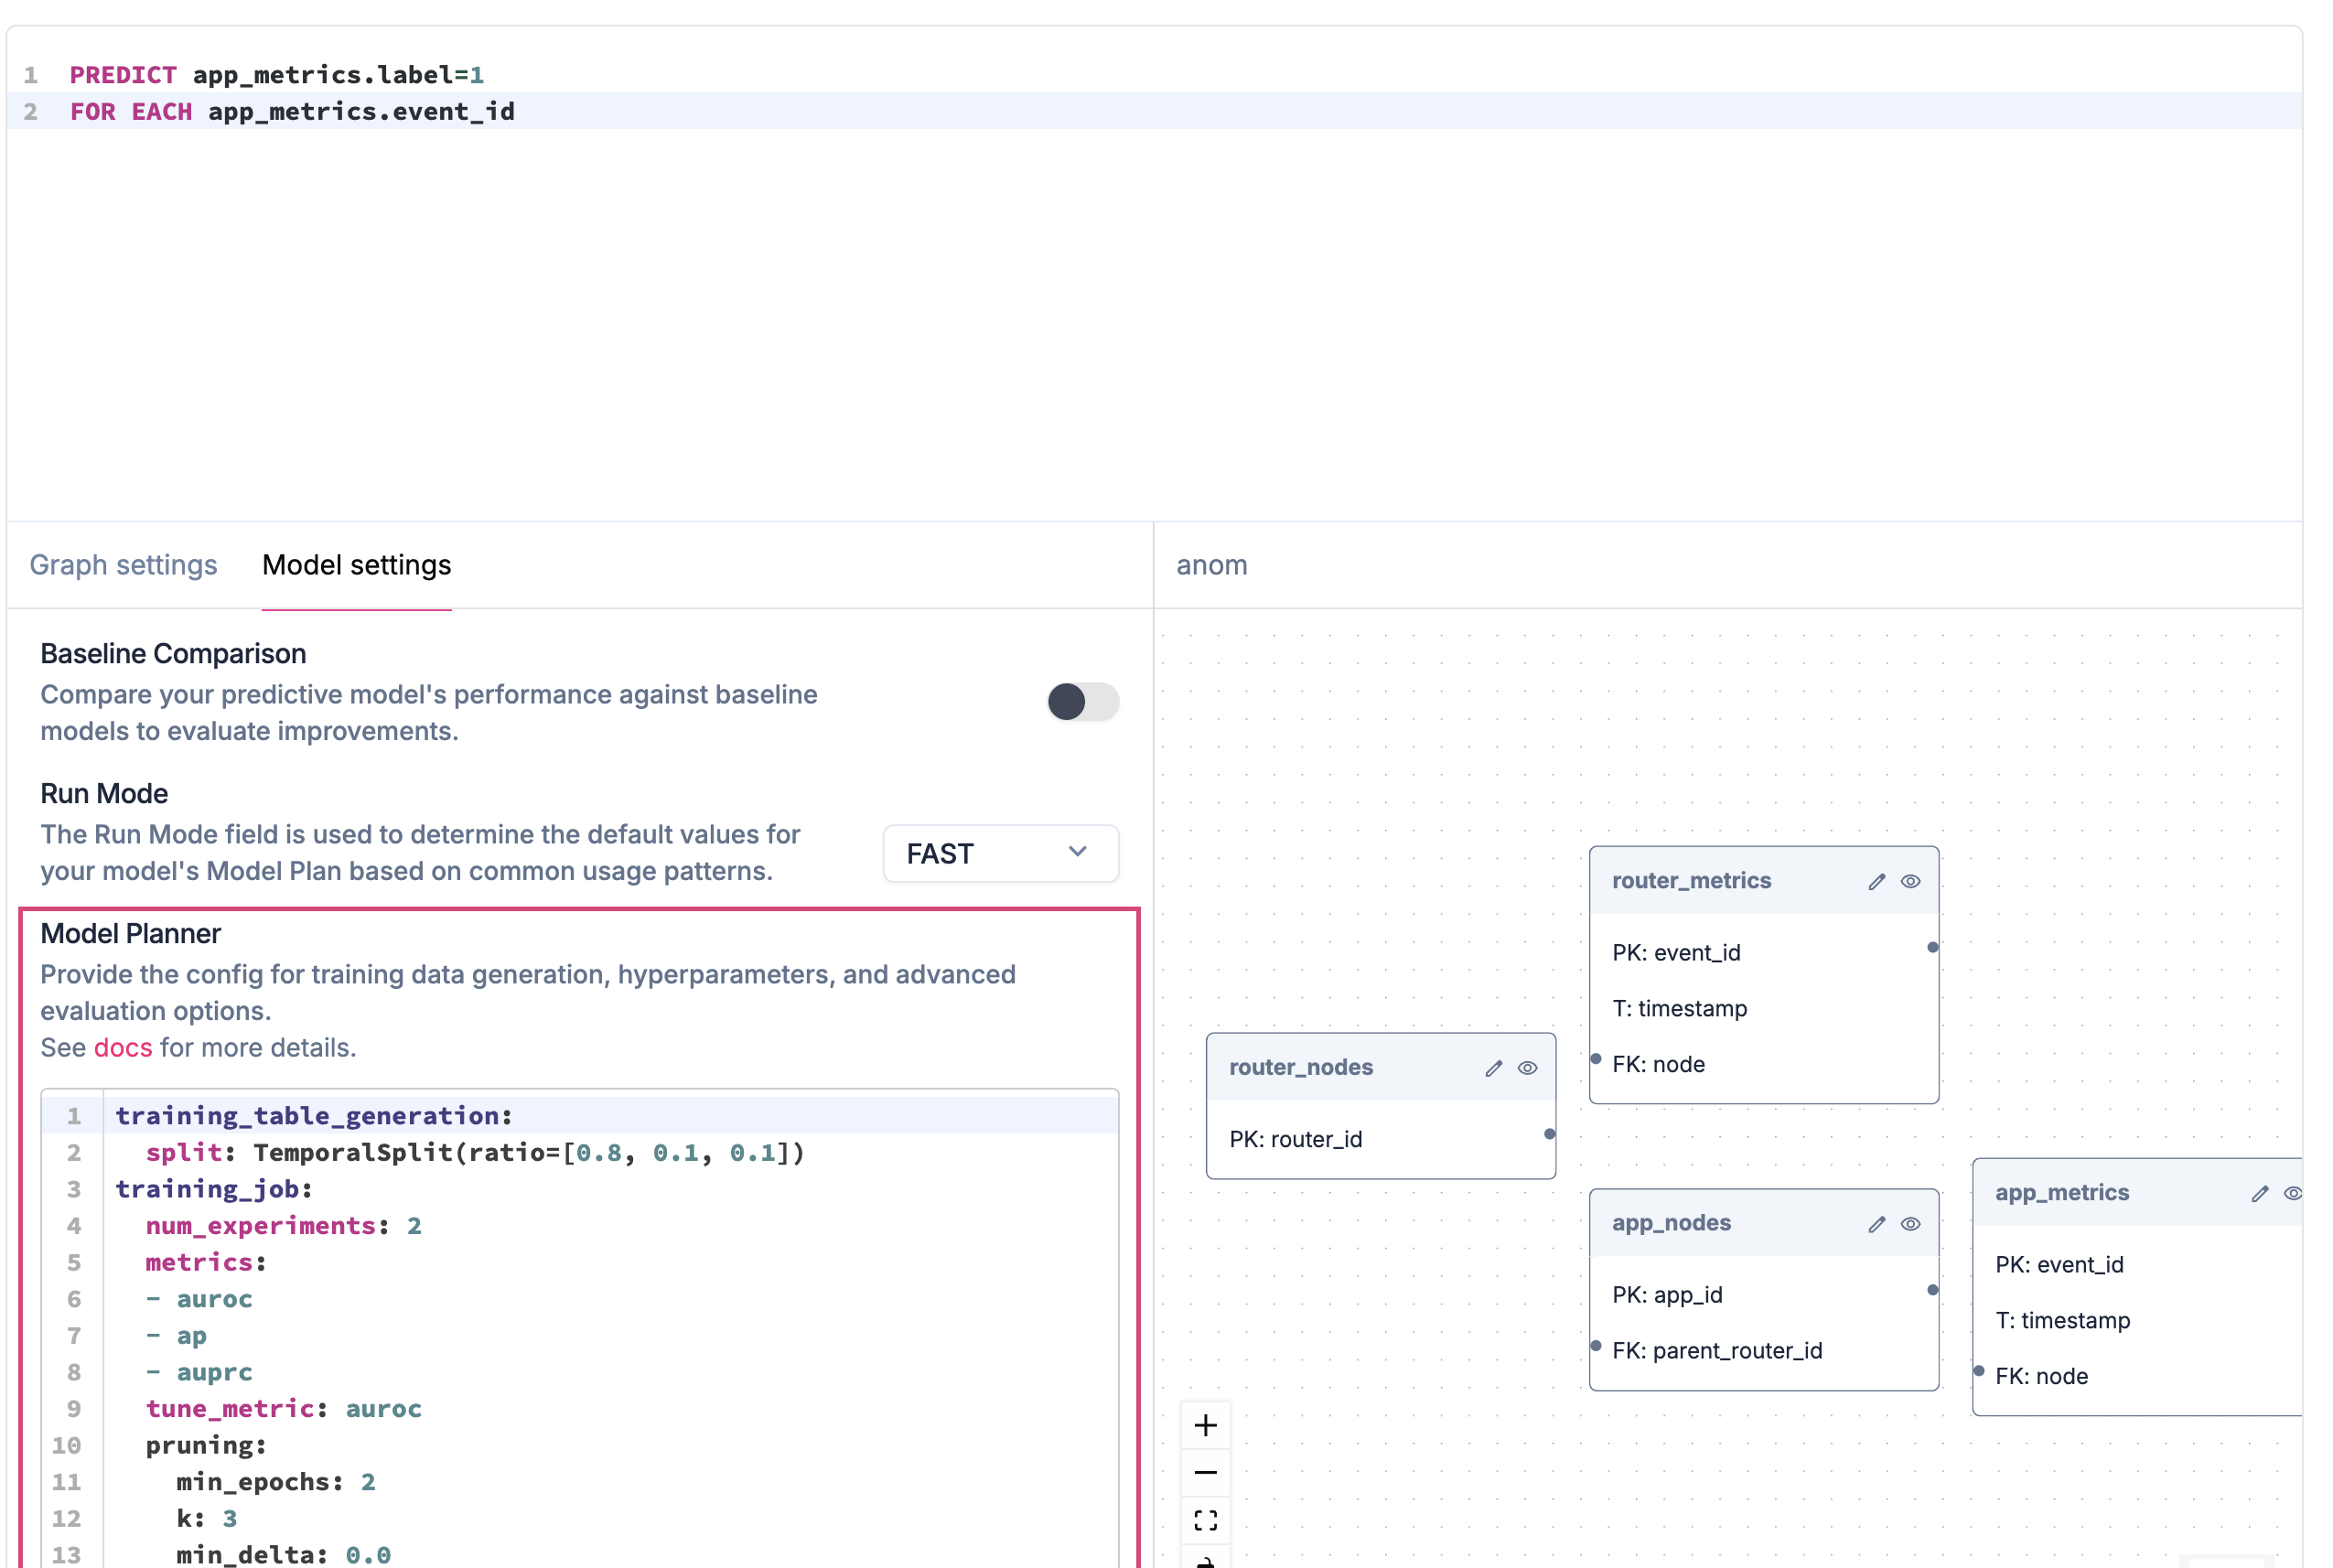Enable the Baseline Comparison switch
Screen dimensions: 2333x1568
1082,701
